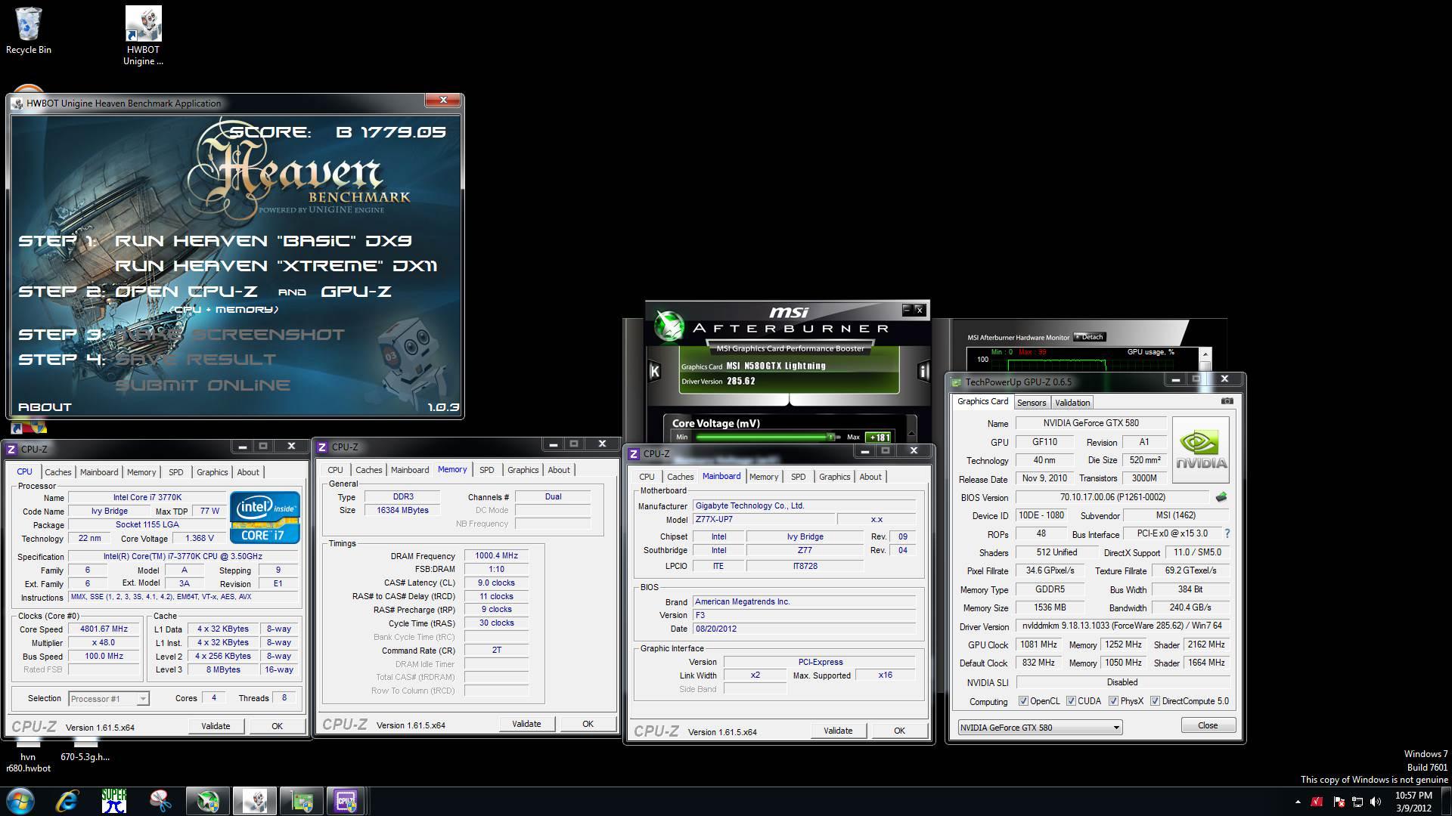The image size is (1452, 816).
Task: Launch Internet Explorer from the taskbar
Action: pos(67,800)
